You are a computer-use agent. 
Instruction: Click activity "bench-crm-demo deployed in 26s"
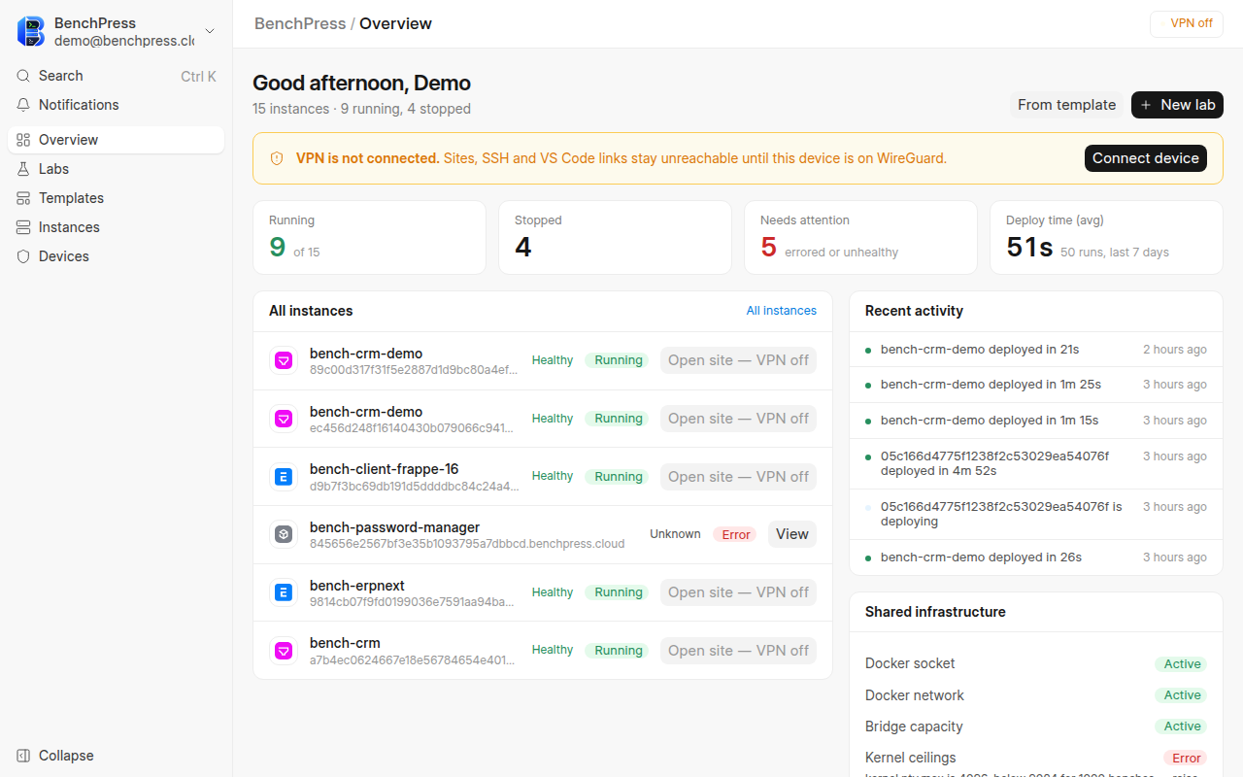tap(1036, 557)
